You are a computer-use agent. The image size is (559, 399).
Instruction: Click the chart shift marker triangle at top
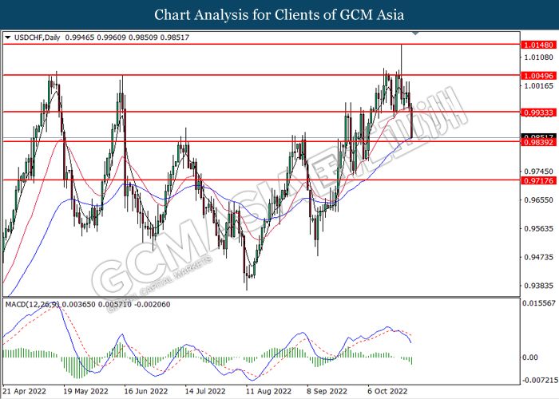(x=415, y=34)
